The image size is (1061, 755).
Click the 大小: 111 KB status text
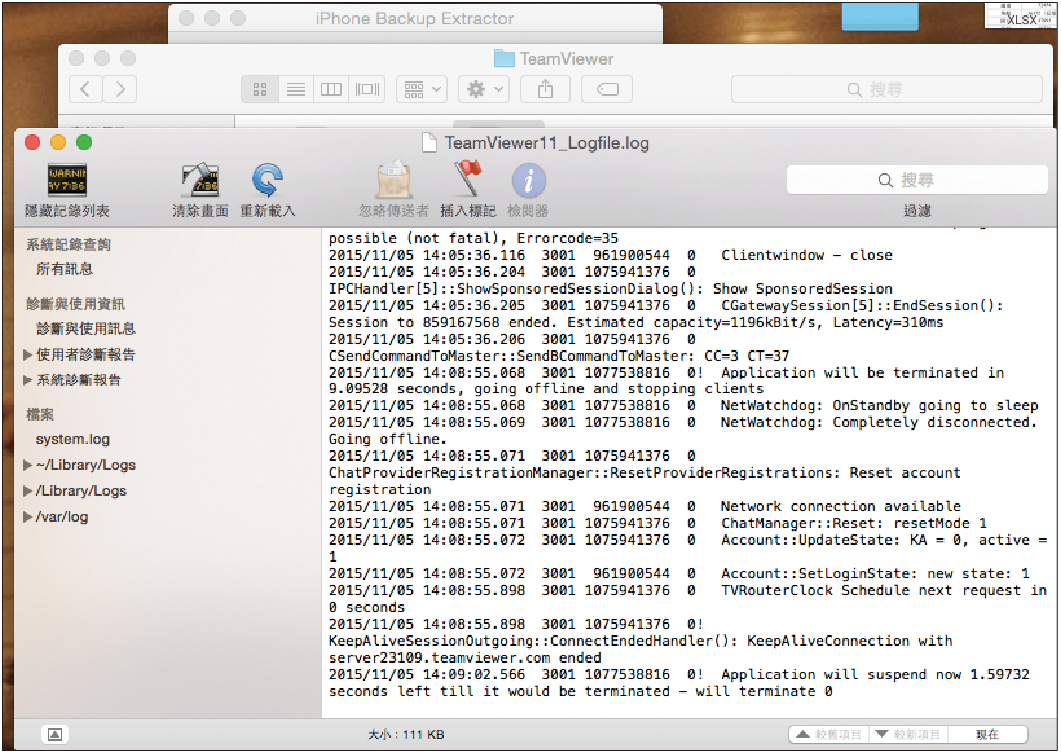406,735
